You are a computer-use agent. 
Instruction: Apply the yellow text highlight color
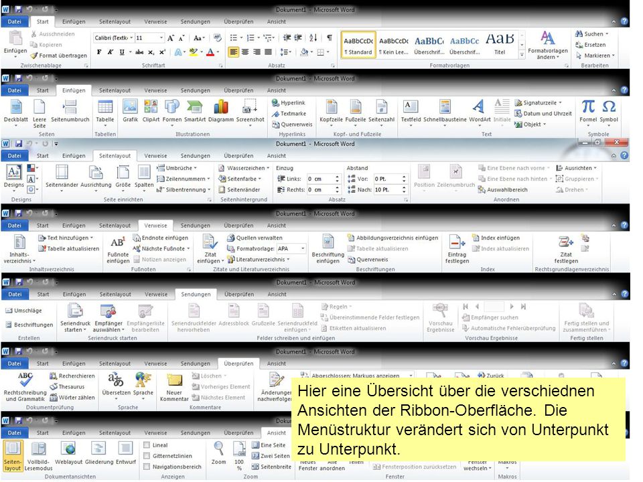tap(193, 52)
